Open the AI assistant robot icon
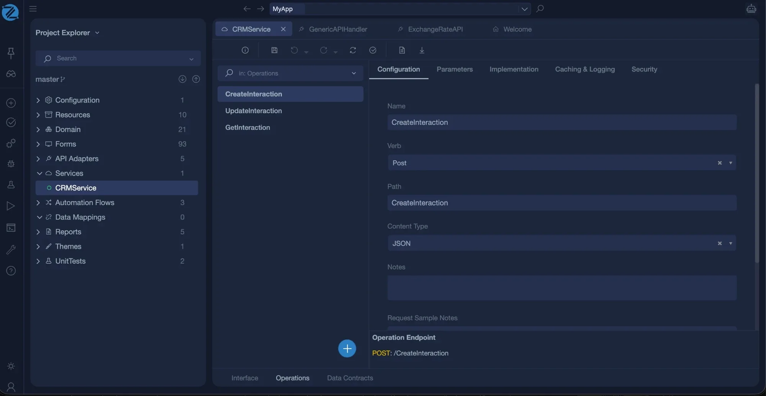 (x=751, y=9)
